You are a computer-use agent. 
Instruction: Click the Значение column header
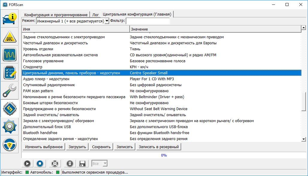coord(215,29)
